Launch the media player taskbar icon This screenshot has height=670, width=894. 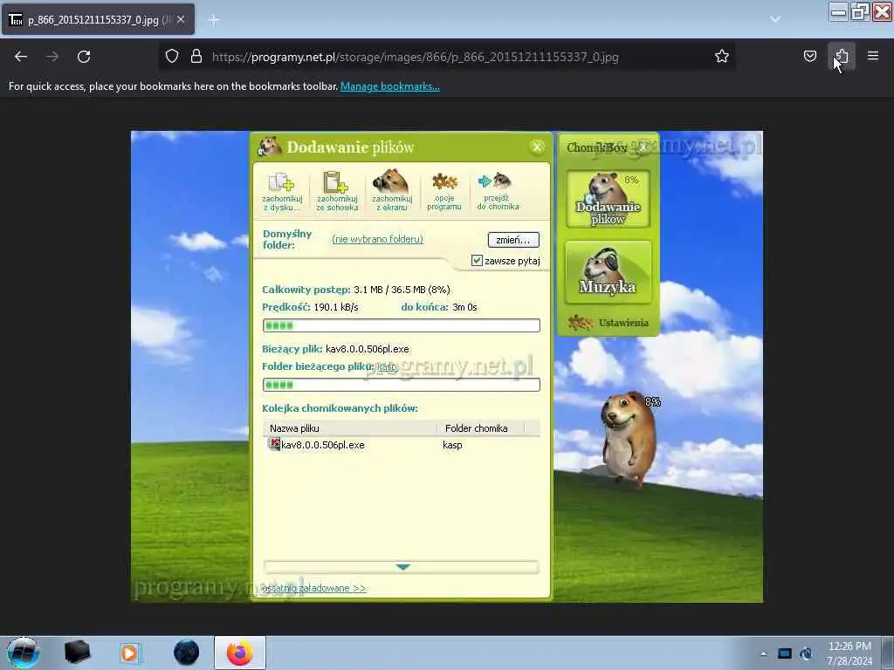129,653
